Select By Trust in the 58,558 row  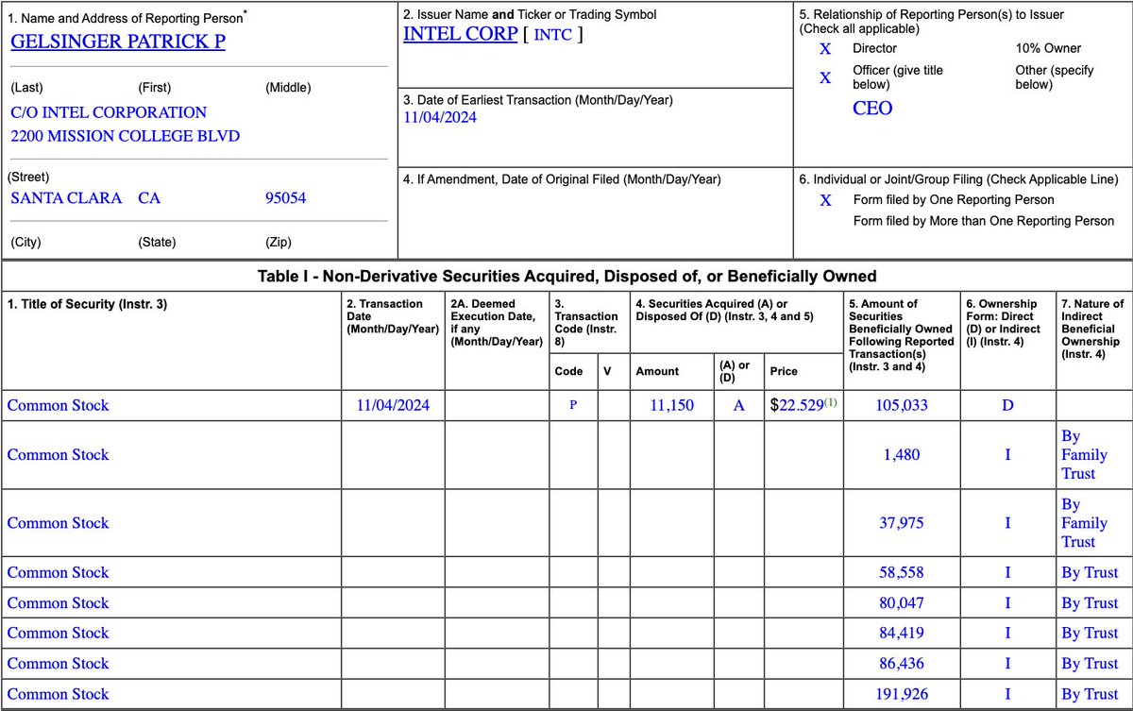[1090, 572]
